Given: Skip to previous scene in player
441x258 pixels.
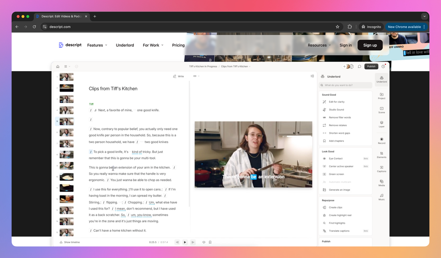Looking at the screenshot, I should click(177, 242).
